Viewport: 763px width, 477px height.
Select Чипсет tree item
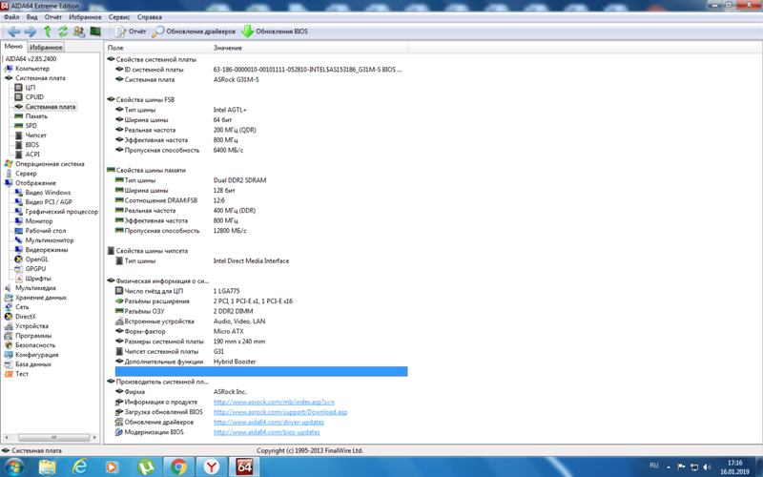coord(36,135)
